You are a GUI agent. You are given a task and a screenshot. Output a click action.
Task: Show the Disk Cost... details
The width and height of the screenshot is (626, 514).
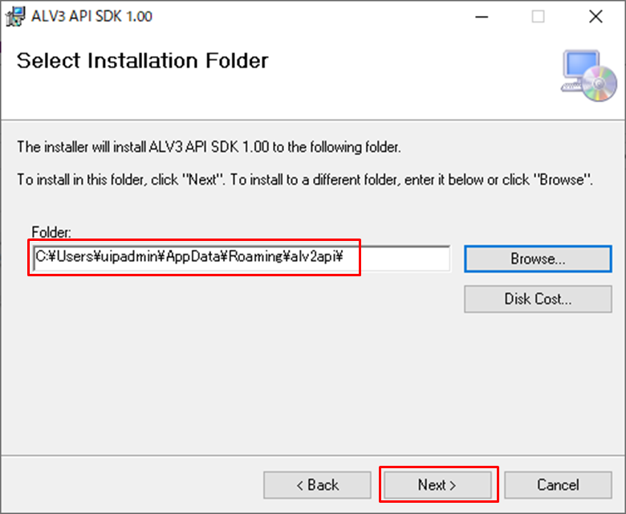point(538,299)
